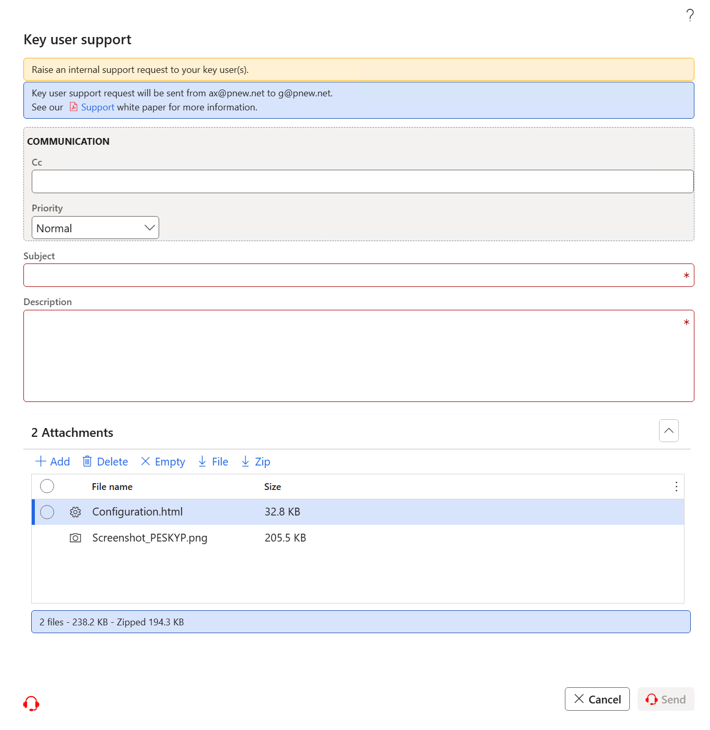The height and width of the screenshot is (730, 710).
Task: Open help with the question mark icon
Action: point(690,16)
